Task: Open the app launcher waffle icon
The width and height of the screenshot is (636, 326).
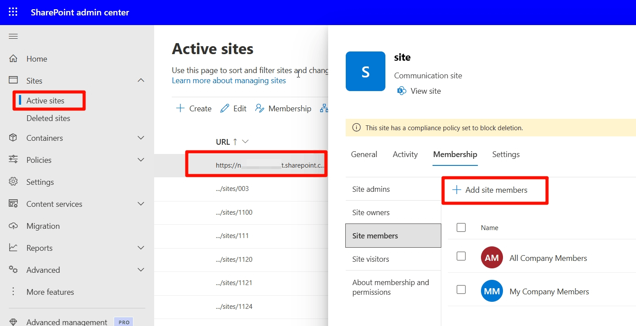Action: pos(13,12)
